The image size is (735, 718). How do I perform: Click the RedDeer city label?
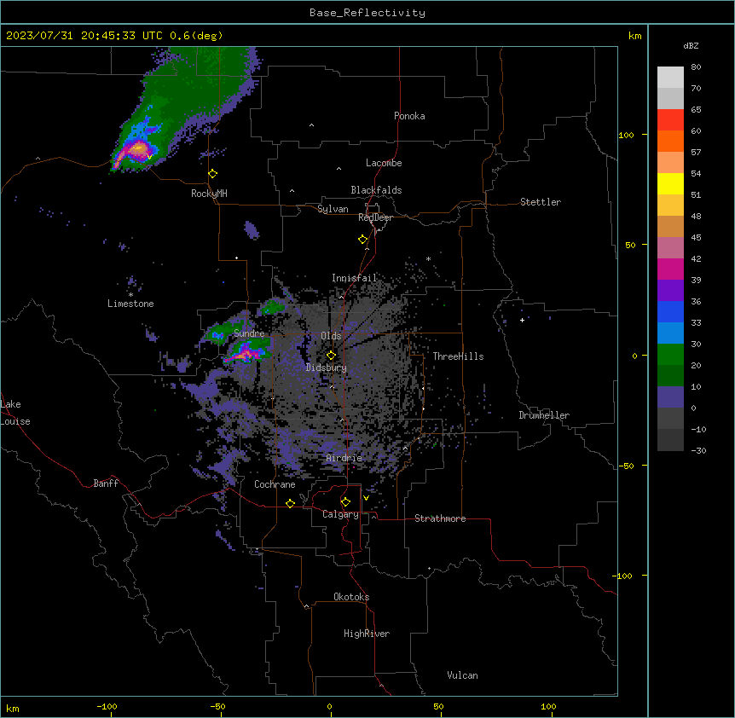click(375, 217)
